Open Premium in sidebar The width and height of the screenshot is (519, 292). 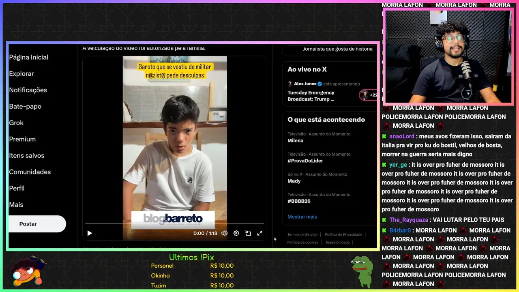22,139
